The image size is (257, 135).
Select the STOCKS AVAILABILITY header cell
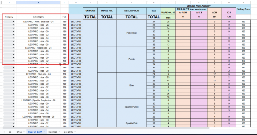click(198, 6)
